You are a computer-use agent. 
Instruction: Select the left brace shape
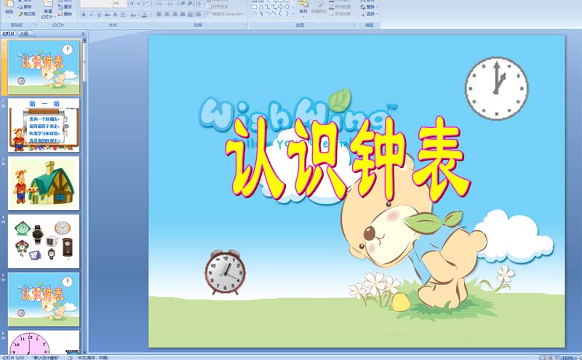[280, 13]
